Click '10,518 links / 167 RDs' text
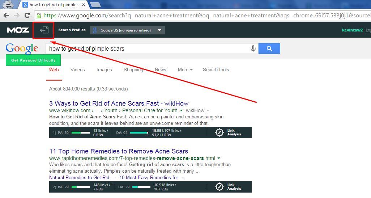The width and height of the screenshot is (371, 198). tap(165, 187)
